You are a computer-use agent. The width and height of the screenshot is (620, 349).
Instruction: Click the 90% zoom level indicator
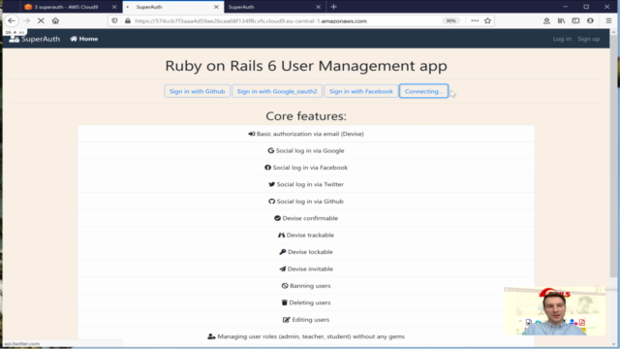450,21
